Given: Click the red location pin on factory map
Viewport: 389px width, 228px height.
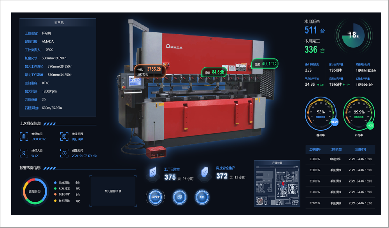Looking at the screenshot, I should pyautogui.click(x=283, y=184).
